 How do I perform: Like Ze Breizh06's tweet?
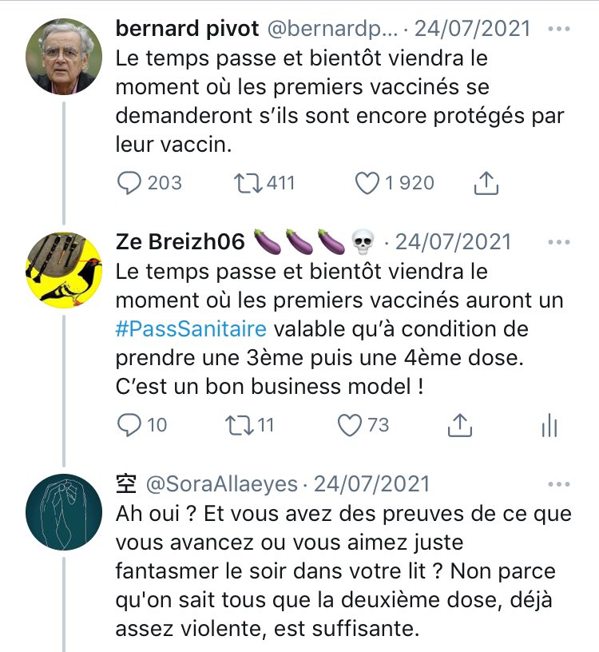point(350,425)
